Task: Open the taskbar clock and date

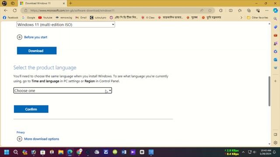Action: coord(266,152)
